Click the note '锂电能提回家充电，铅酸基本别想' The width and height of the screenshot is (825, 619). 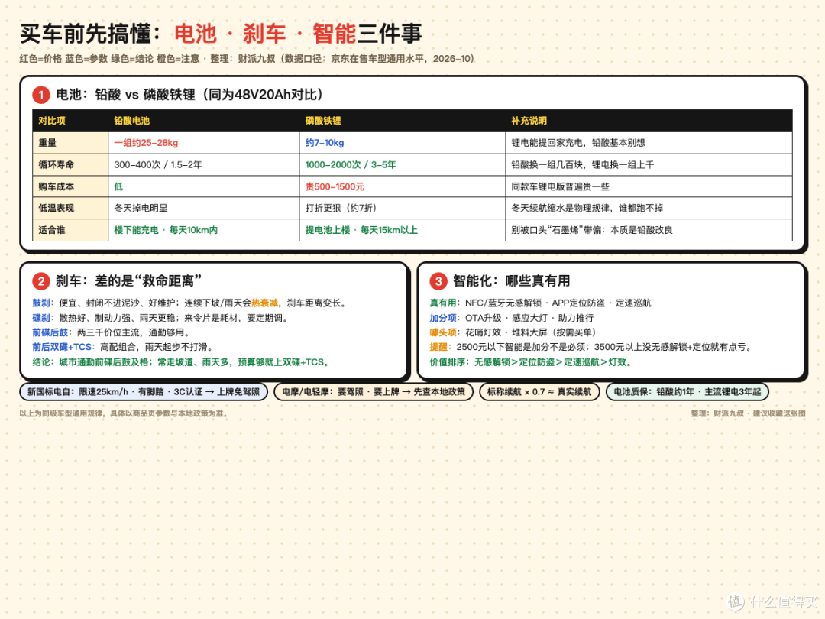click(578, 143)
